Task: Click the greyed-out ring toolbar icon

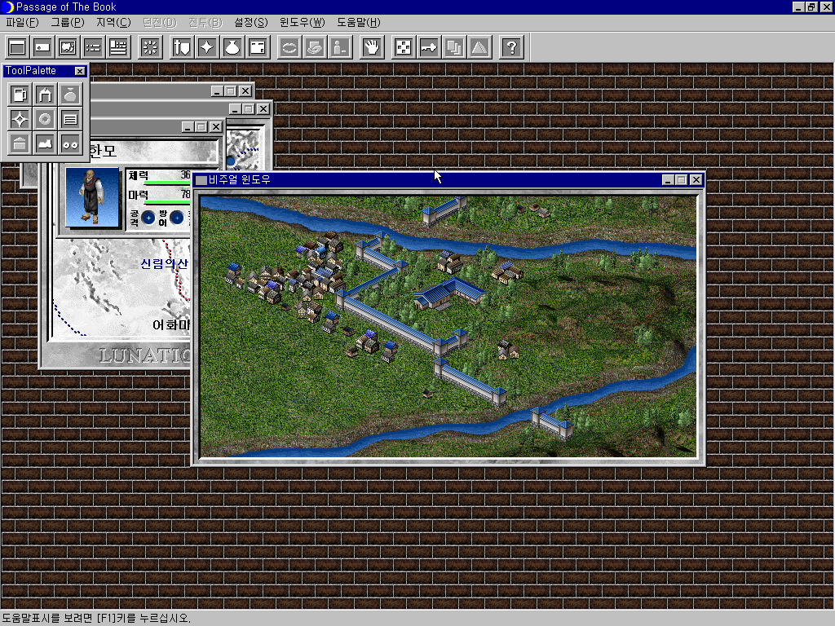Action: (x=289, y=47)
